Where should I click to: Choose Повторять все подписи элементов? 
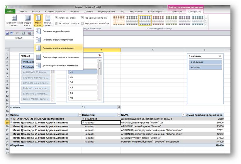[x=59, y=57]
